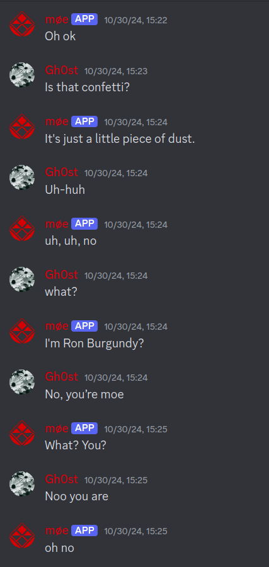Select møe's red avatar by 'uh, uh, no'

pos(21,229)
